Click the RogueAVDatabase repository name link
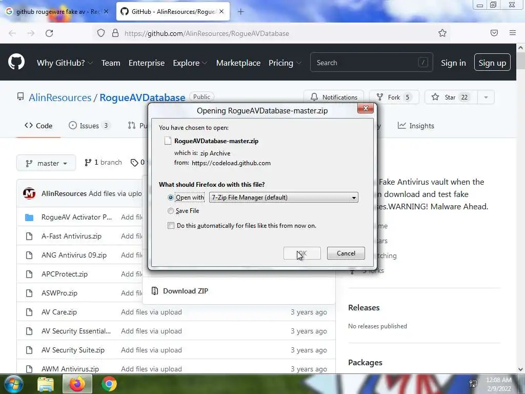Viewport: 525px width, 394px height. tap(143, 97)
